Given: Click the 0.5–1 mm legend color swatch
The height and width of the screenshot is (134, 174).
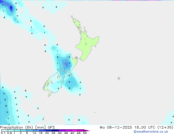Looking at the screenshot, I should [x=11, y=130].
